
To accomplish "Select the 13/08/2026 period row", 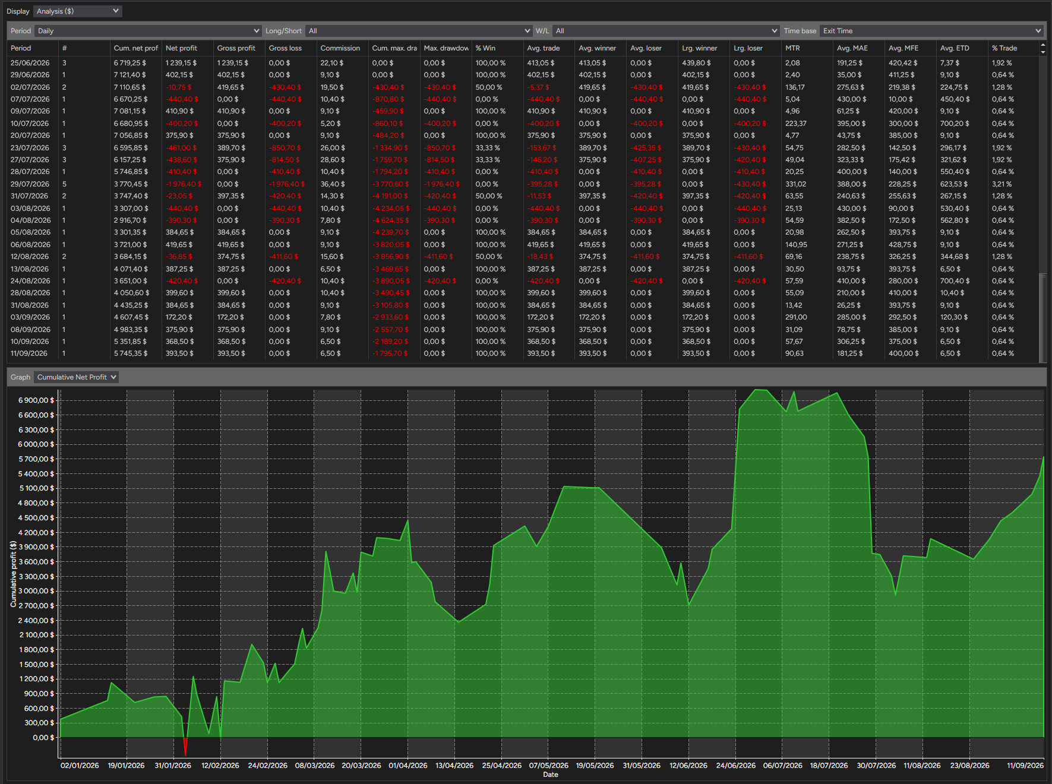I will coord(523,269).
